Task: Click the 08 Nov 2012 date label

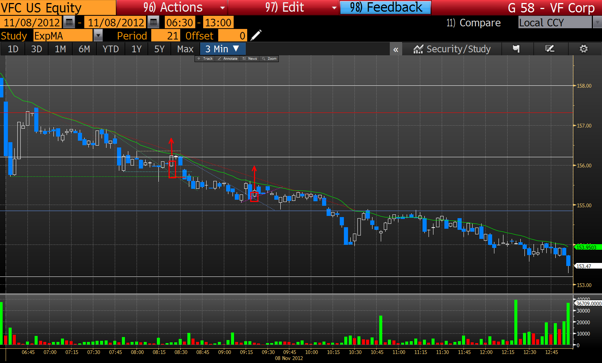Action: tap(289, 358)
